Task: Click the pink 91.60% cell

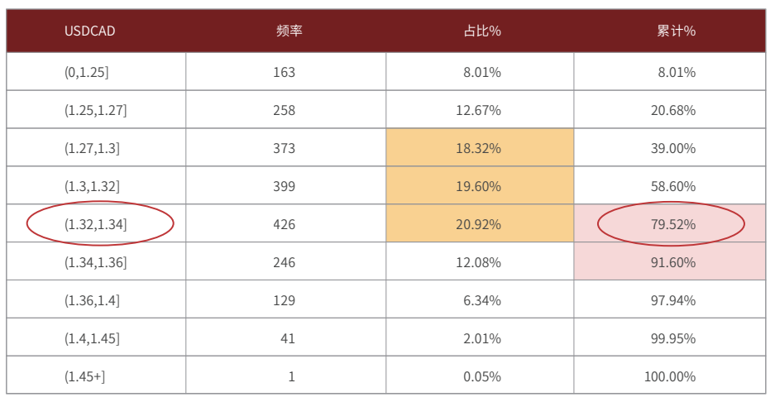Action: 670,261
